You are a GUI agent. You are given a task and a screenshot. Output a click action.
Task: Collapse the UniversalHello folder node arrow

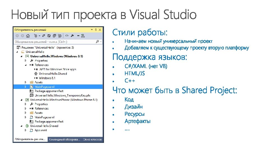[x=17, y=52]
